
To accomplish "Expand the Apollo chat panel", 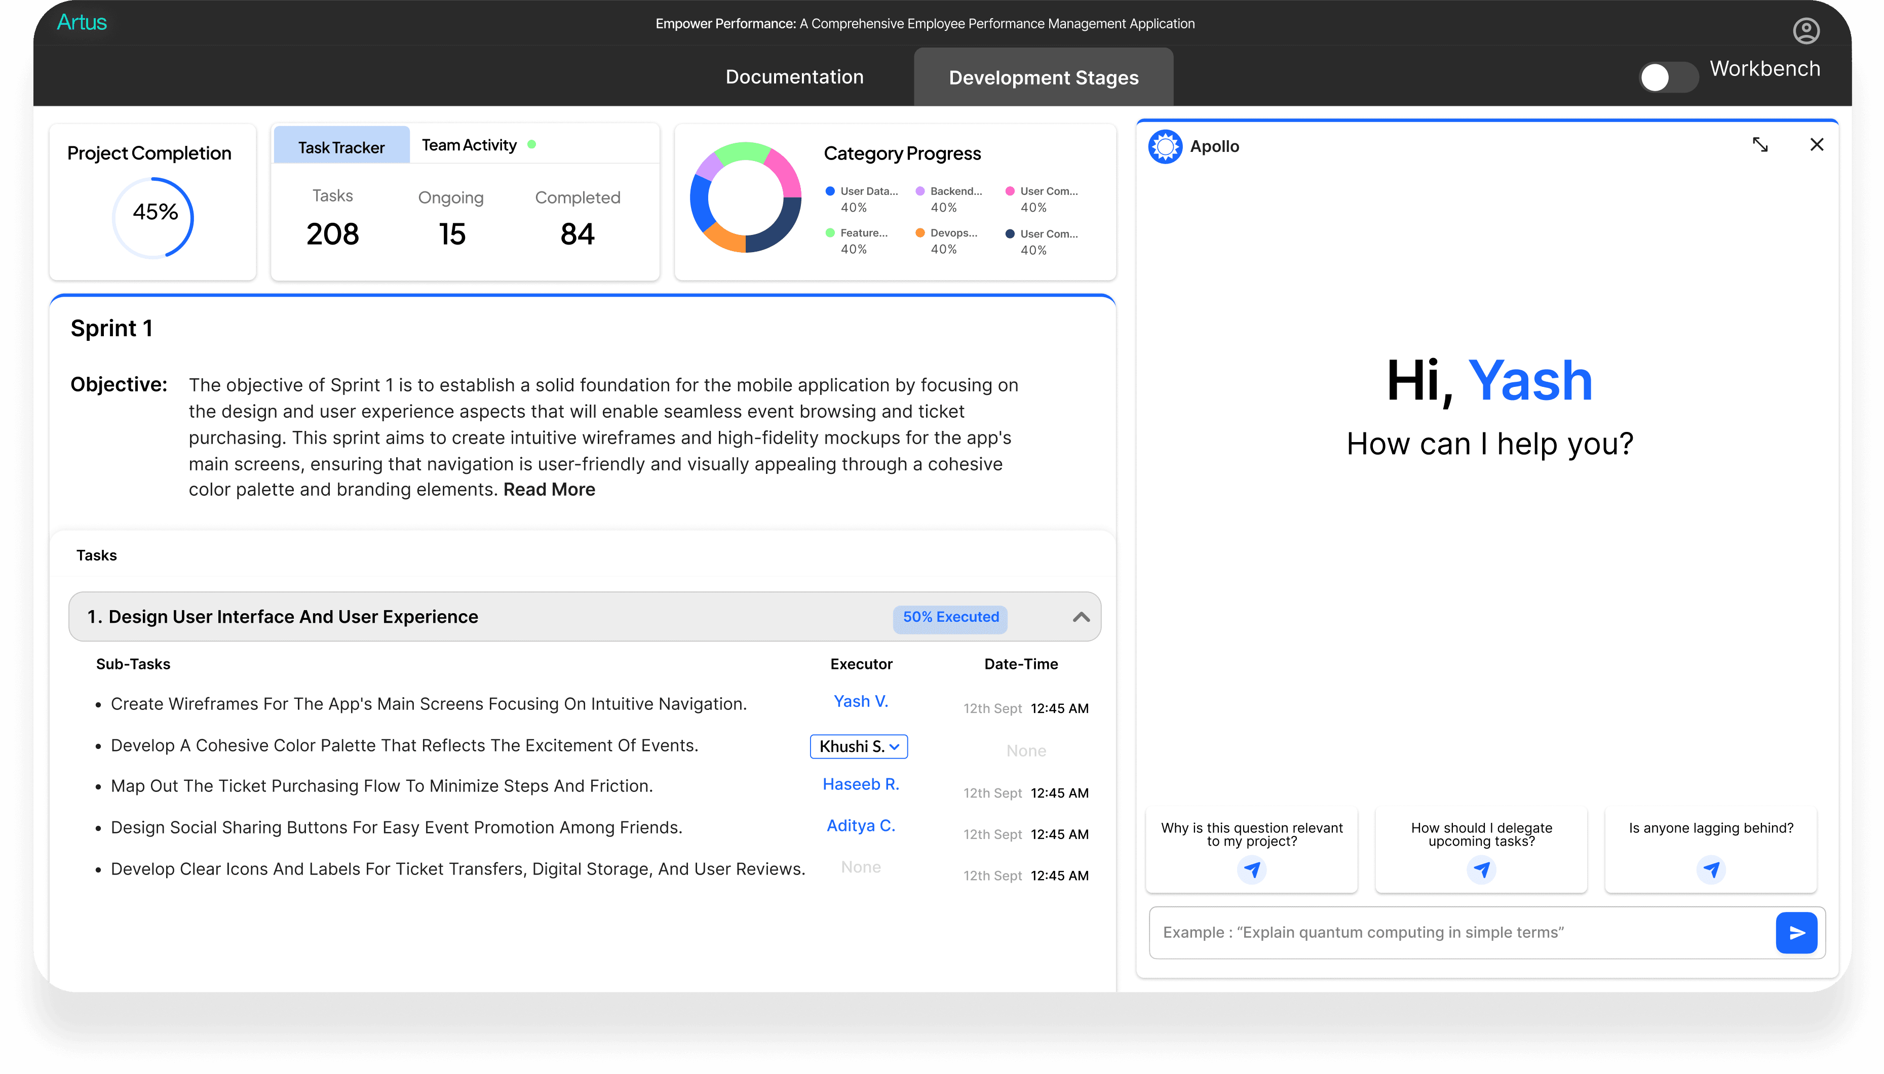I will 1760,145.
